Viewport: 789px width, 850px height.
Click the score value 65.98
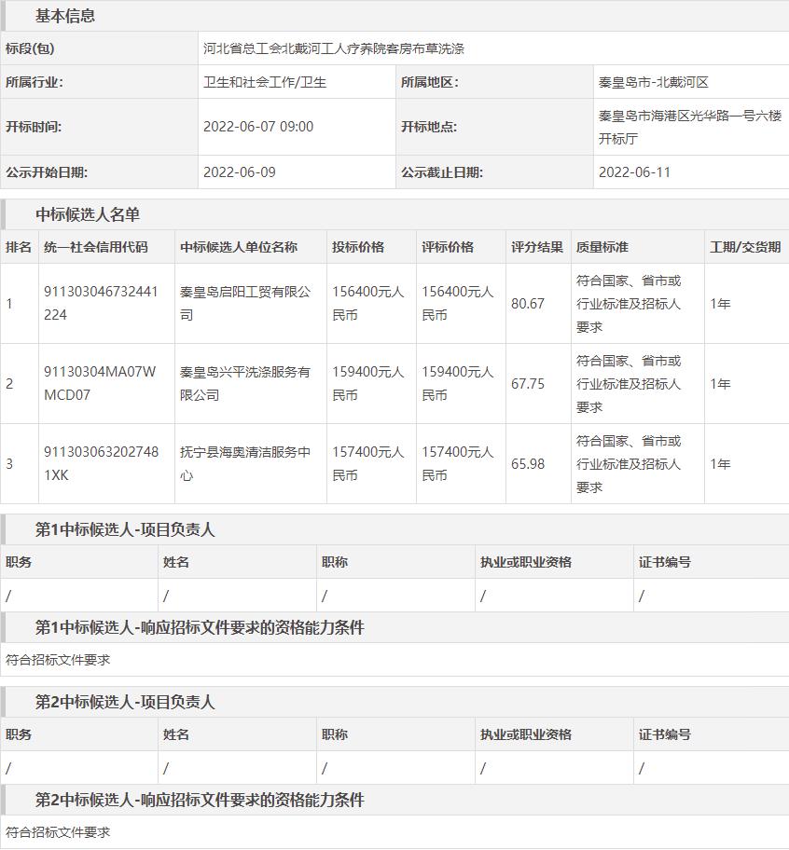[x=528, y=464]
